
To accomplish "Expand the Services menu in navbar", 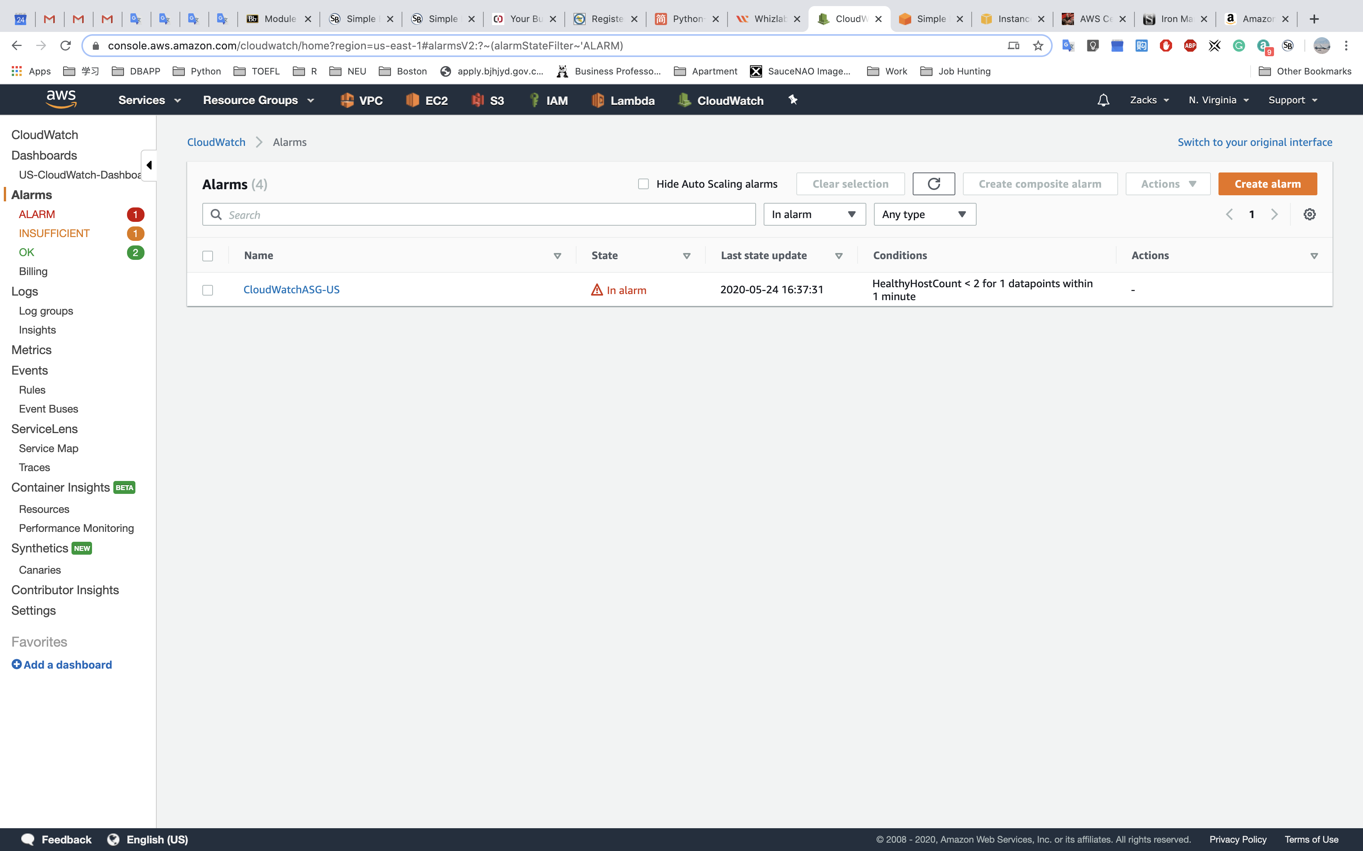I will click(149, 100).
